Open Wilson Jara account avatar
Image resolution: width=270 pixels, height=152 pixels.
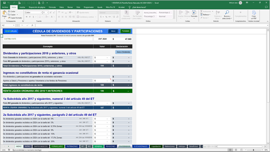(240, 3)
